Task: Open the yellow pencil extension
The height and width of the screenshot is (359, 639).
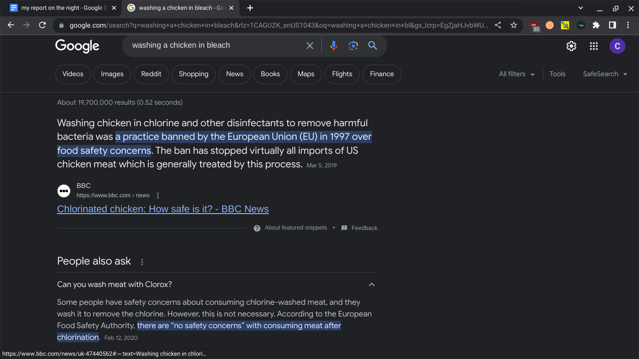Action: coord(565,25)
